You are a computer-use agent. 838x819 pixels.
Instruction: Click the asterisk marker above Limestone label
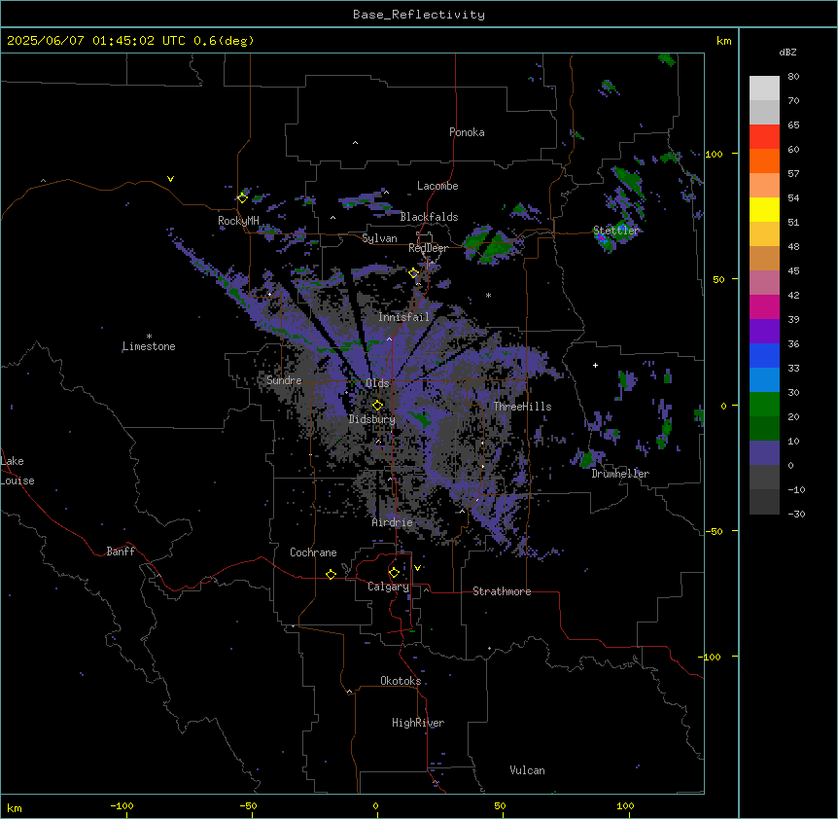[149, 337]
